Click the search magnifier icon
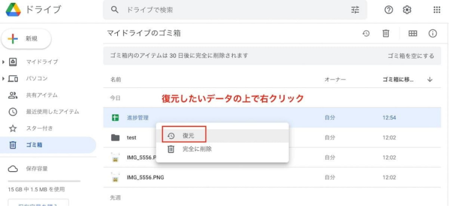Viewport: 449px width, 206px height. 114,10
